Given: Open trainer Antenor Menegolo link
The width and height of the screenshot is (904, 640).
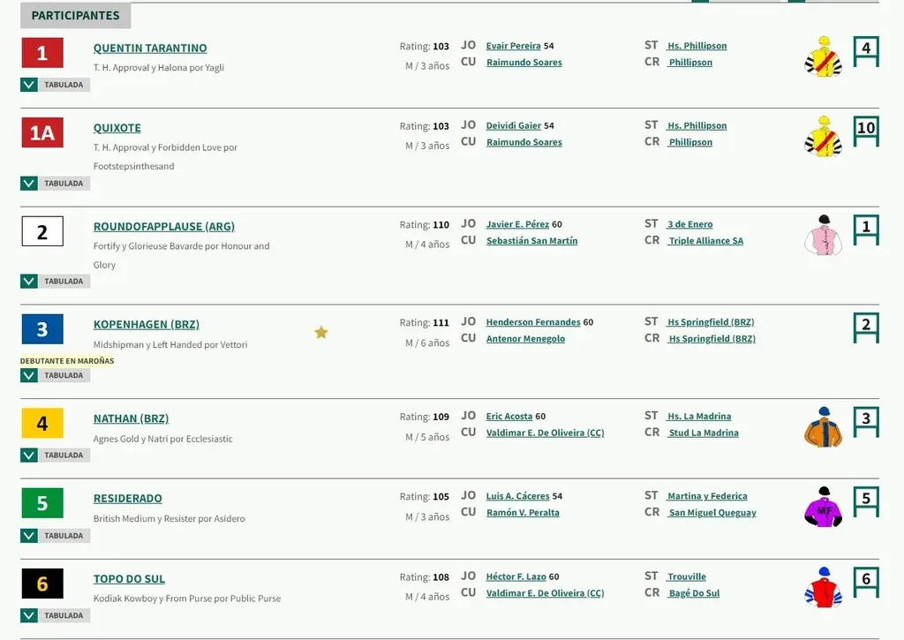Looking at the screenshot, I should point(525,339).
